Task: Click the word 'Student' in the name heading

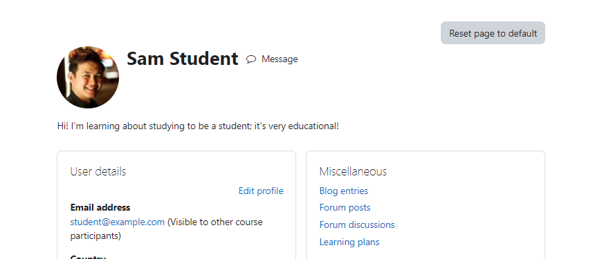Action: coord(204,59)
